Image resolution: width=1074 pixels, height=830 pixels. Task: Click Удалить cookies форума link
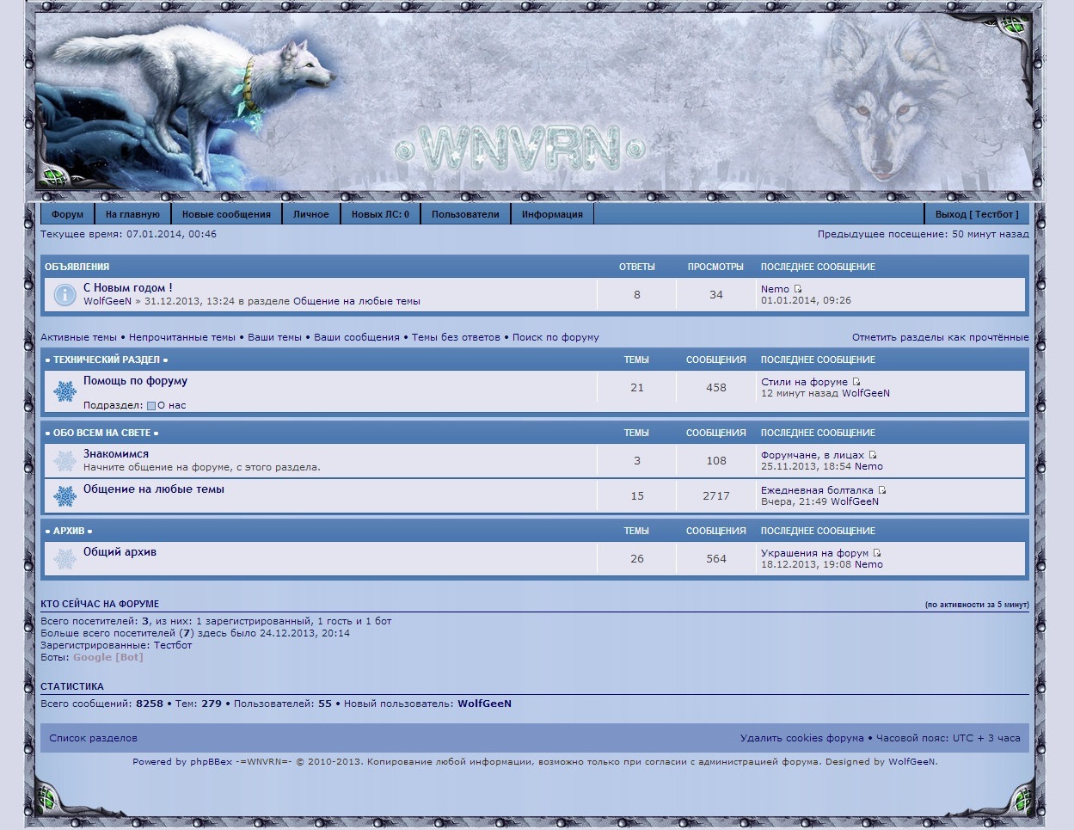801,738
